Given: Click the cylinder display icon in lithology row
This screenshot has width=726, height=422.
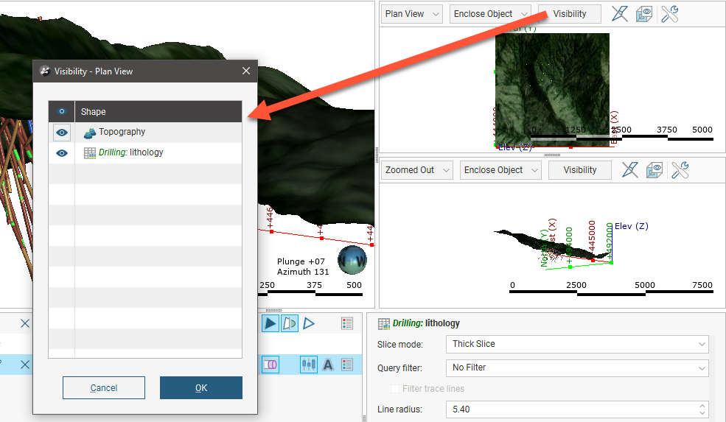Looking at the screenshot, I should pyautogui.click(x=270, y=365).
